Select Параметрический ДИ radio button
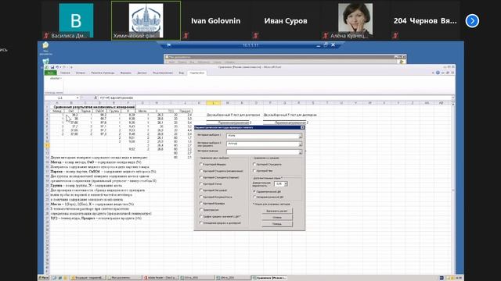This screenshot has width=501, height=281. pos(254,191)
